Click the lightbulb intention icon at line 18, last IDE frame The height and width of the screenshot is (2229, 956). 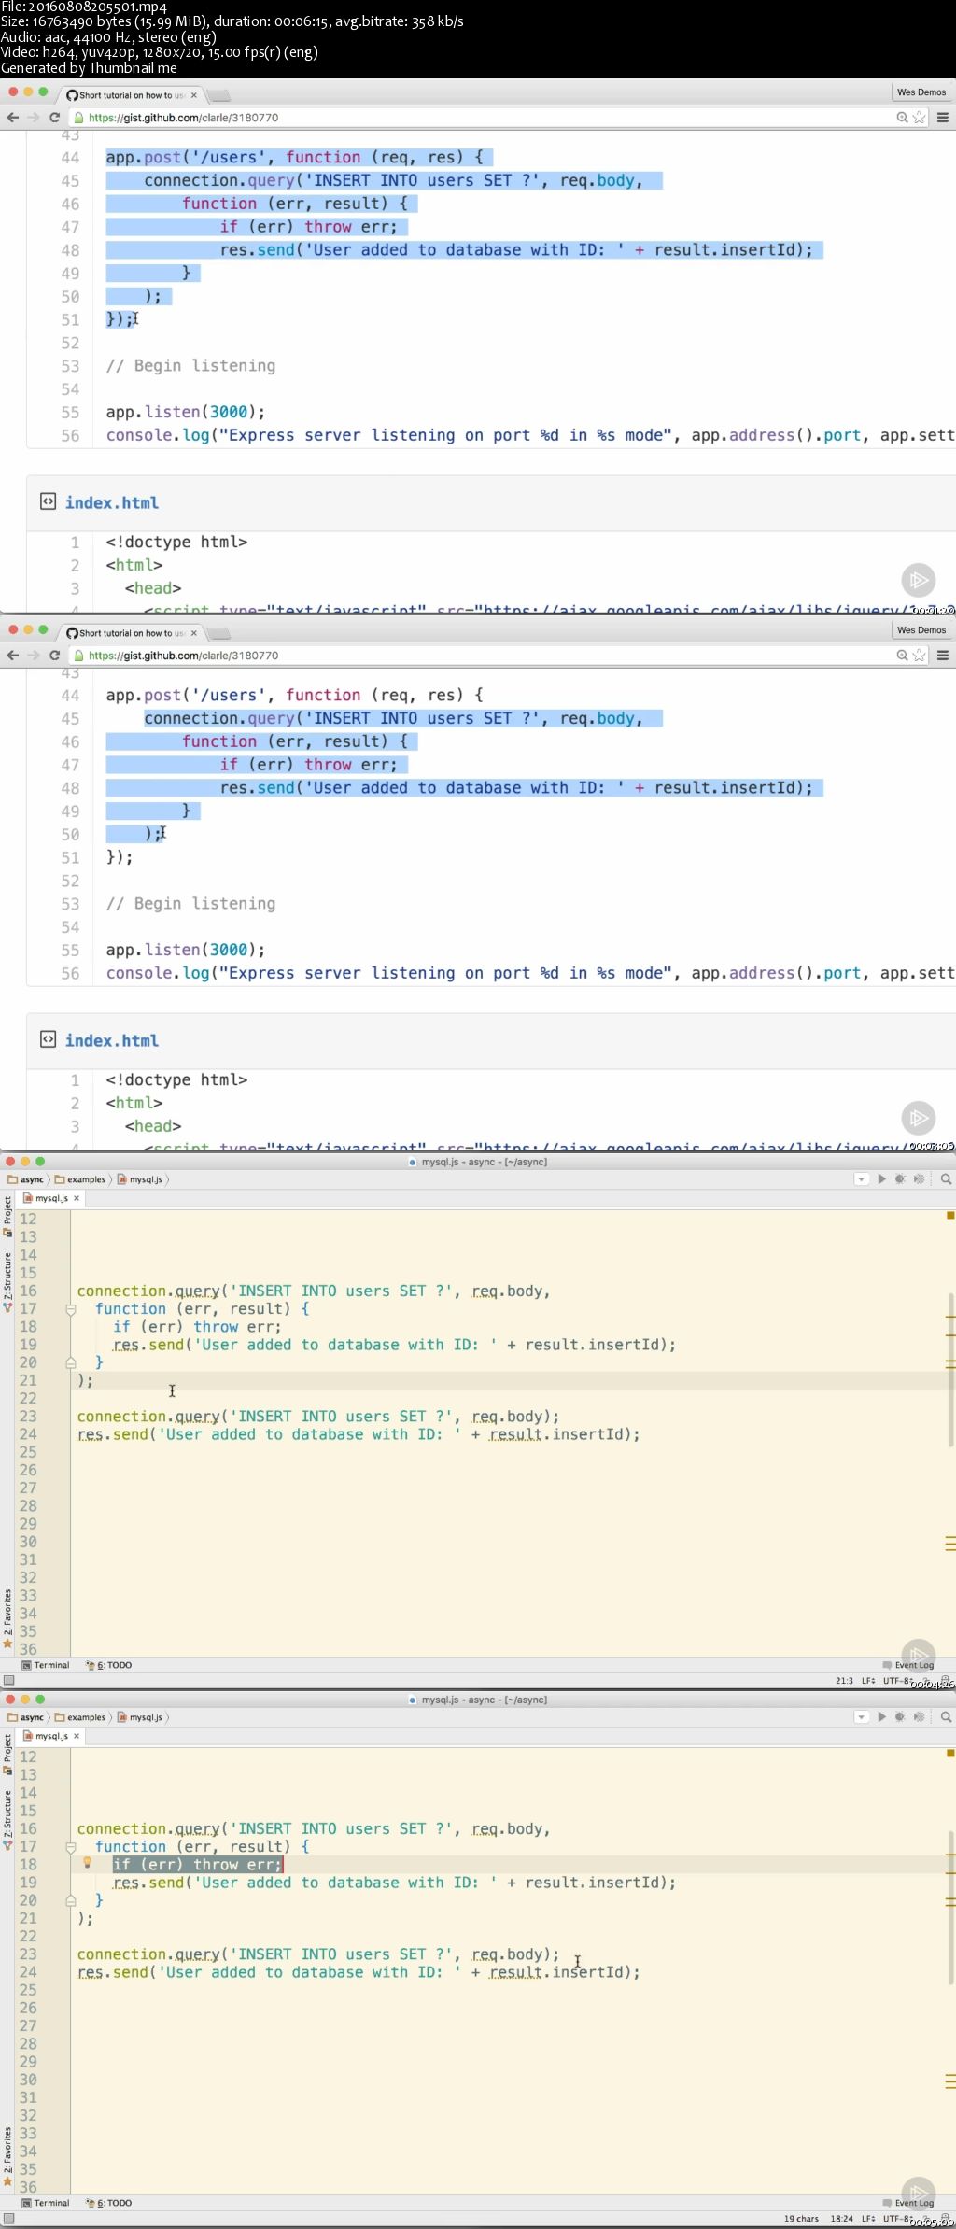click(88, 1863)
